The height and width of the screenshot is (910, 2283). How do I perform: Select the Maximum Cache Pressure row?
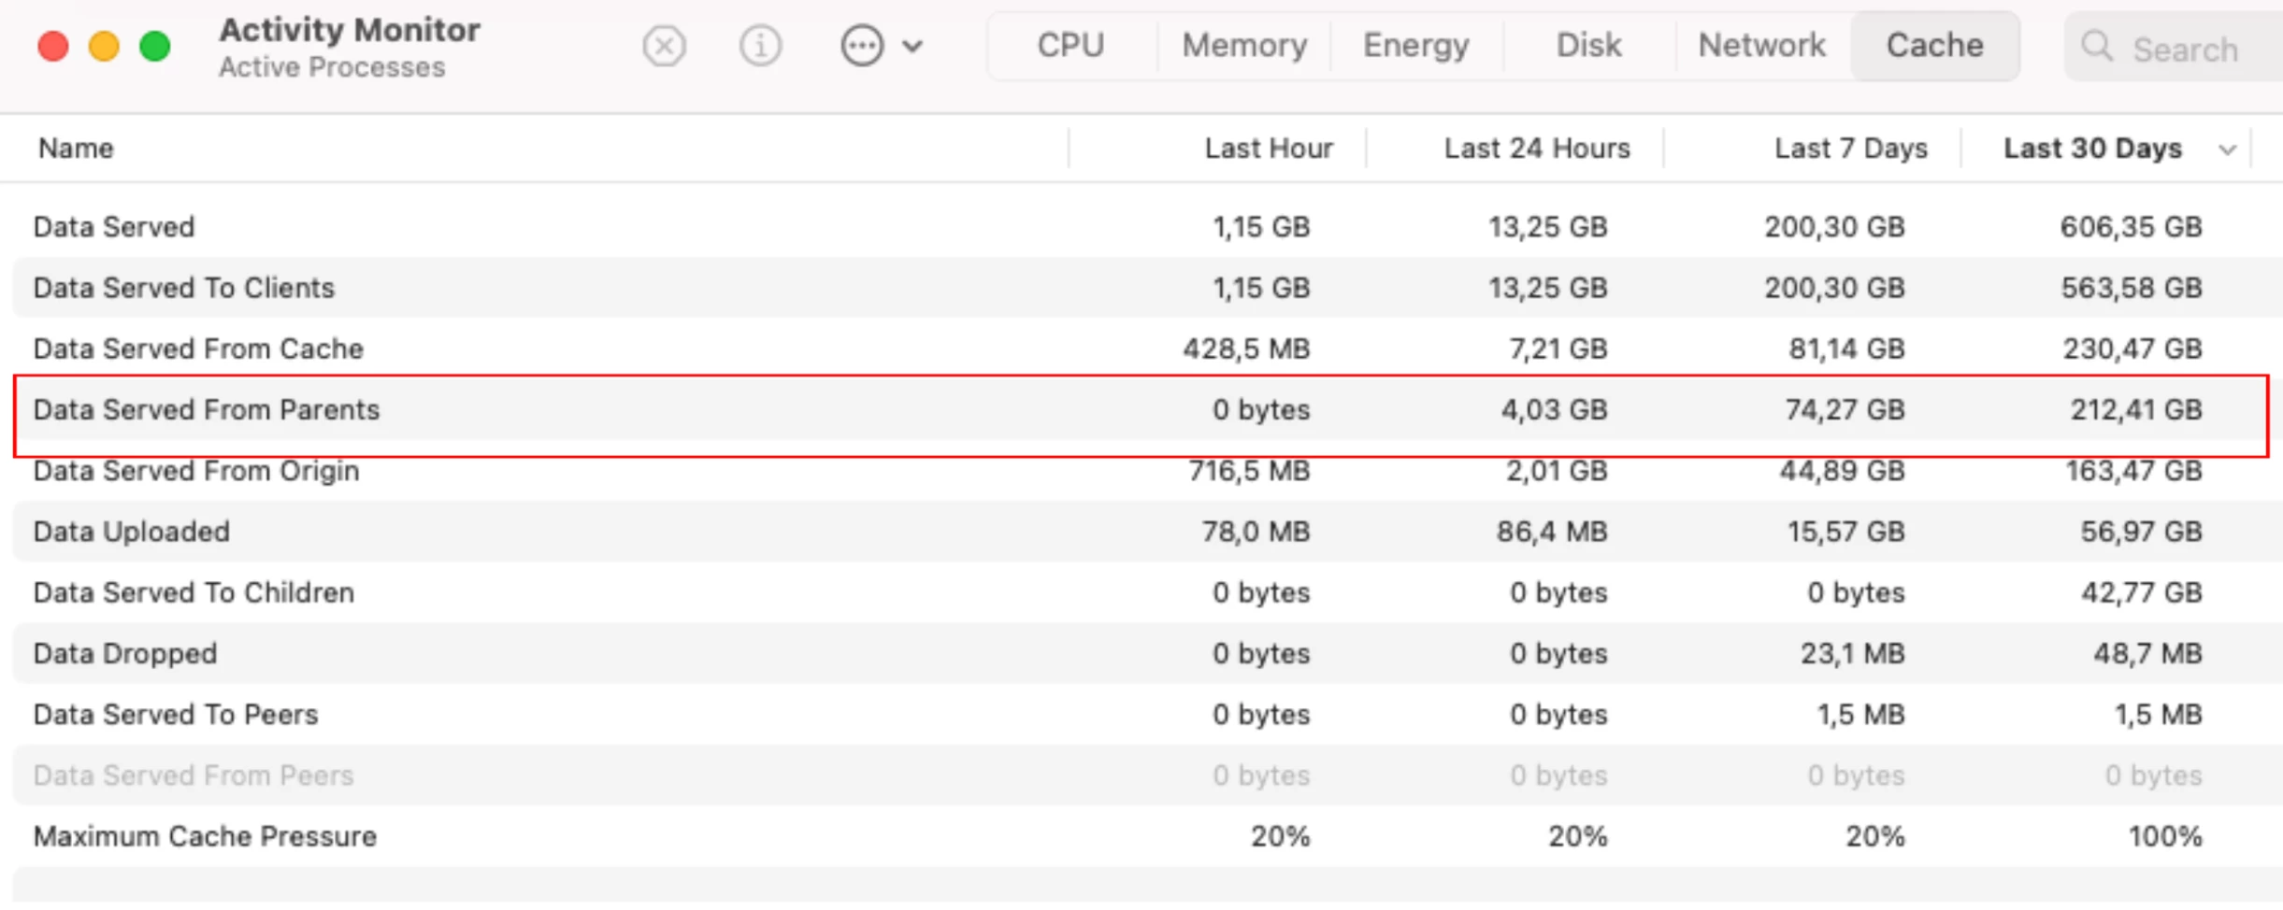(1148, 836)
